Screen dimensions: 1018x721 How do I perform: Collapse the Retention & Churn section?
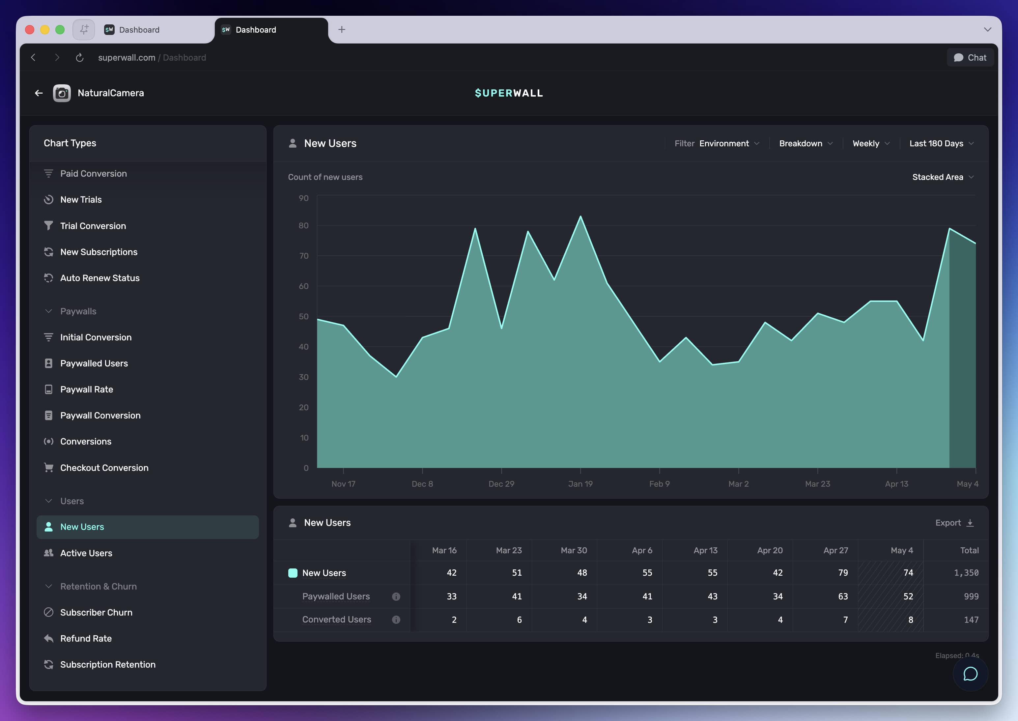click(x=48, y=587)
